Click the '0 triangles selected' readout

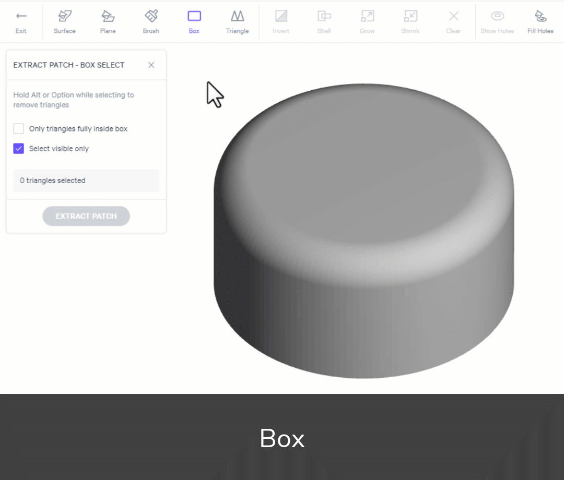tap(86, 181)
